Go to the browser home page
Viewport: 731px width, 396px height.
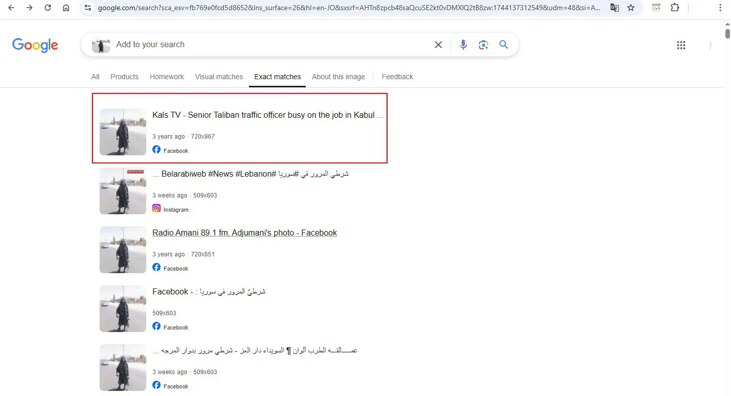[66, 8]
